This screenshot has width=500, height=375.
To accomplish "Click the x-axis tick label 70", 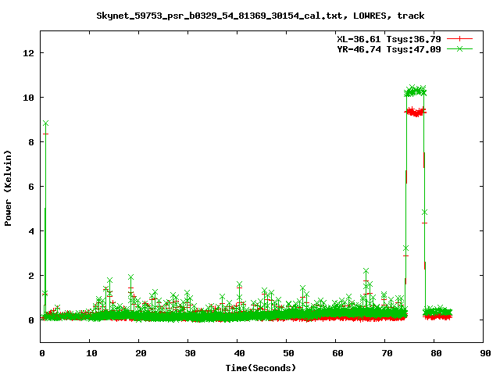I will pos(387,353).
